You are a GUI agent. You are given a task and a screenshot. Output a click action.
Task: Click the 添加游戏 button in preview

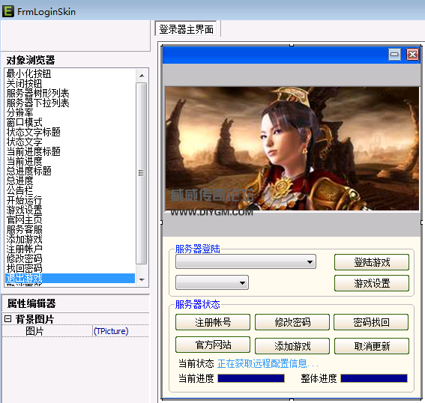[292, 346]
